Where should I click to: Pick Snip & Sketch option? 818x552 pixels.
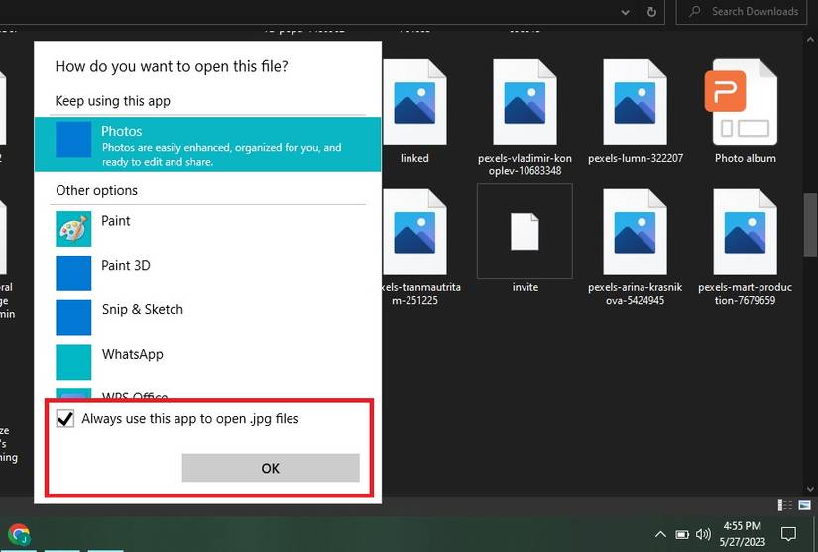pos(207,317)
